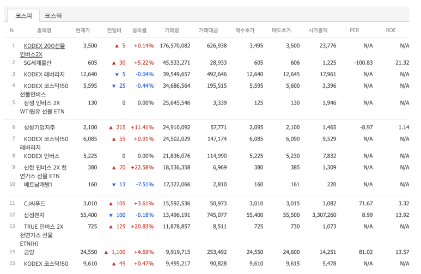Viewport: 421px width, 274px height.
Task: Click the 현재가 column header
Action: coord(83,30)
